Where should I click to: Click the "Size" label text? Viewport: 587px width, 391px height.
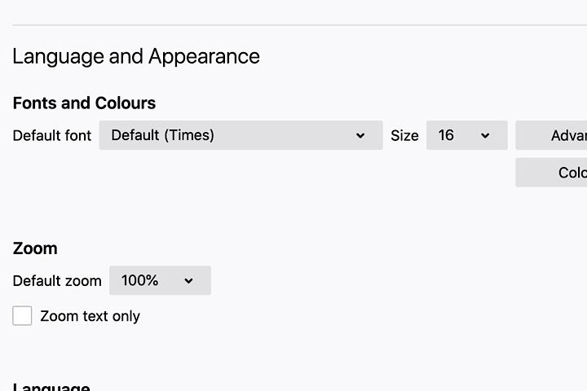pos(404,136)
